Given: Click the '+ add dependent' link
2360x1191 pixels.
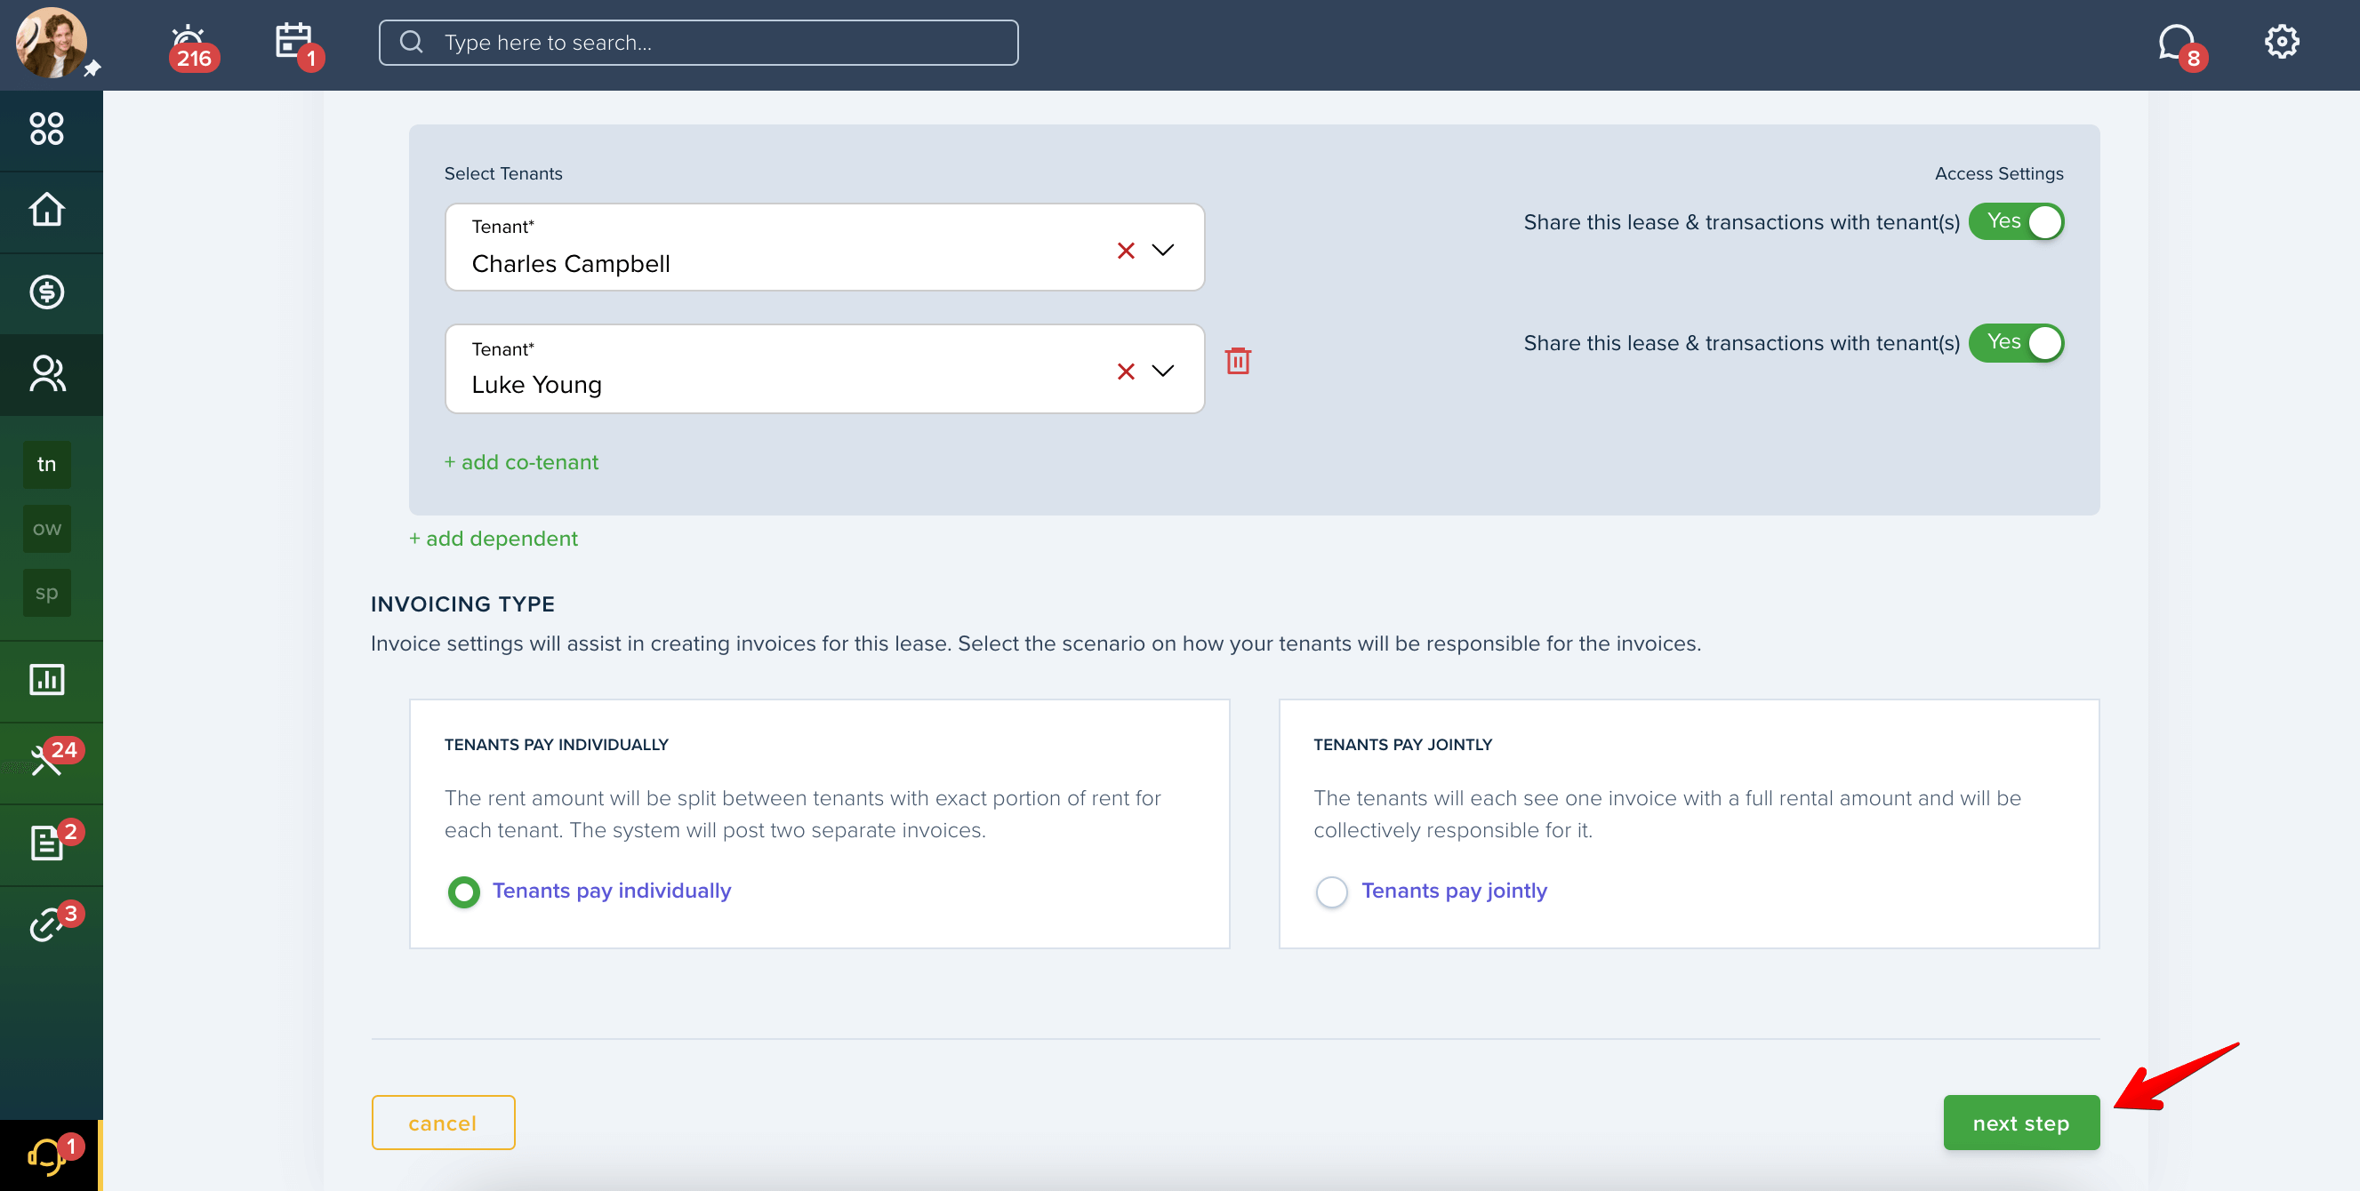Looking at the screenshot, I should (x=493, y=539).
